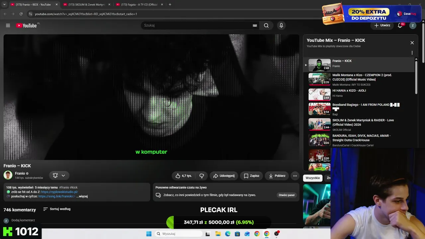Viewport: 425px width, 239px height.
Task: Open the Windows Start menu
Action: point(149,234)
